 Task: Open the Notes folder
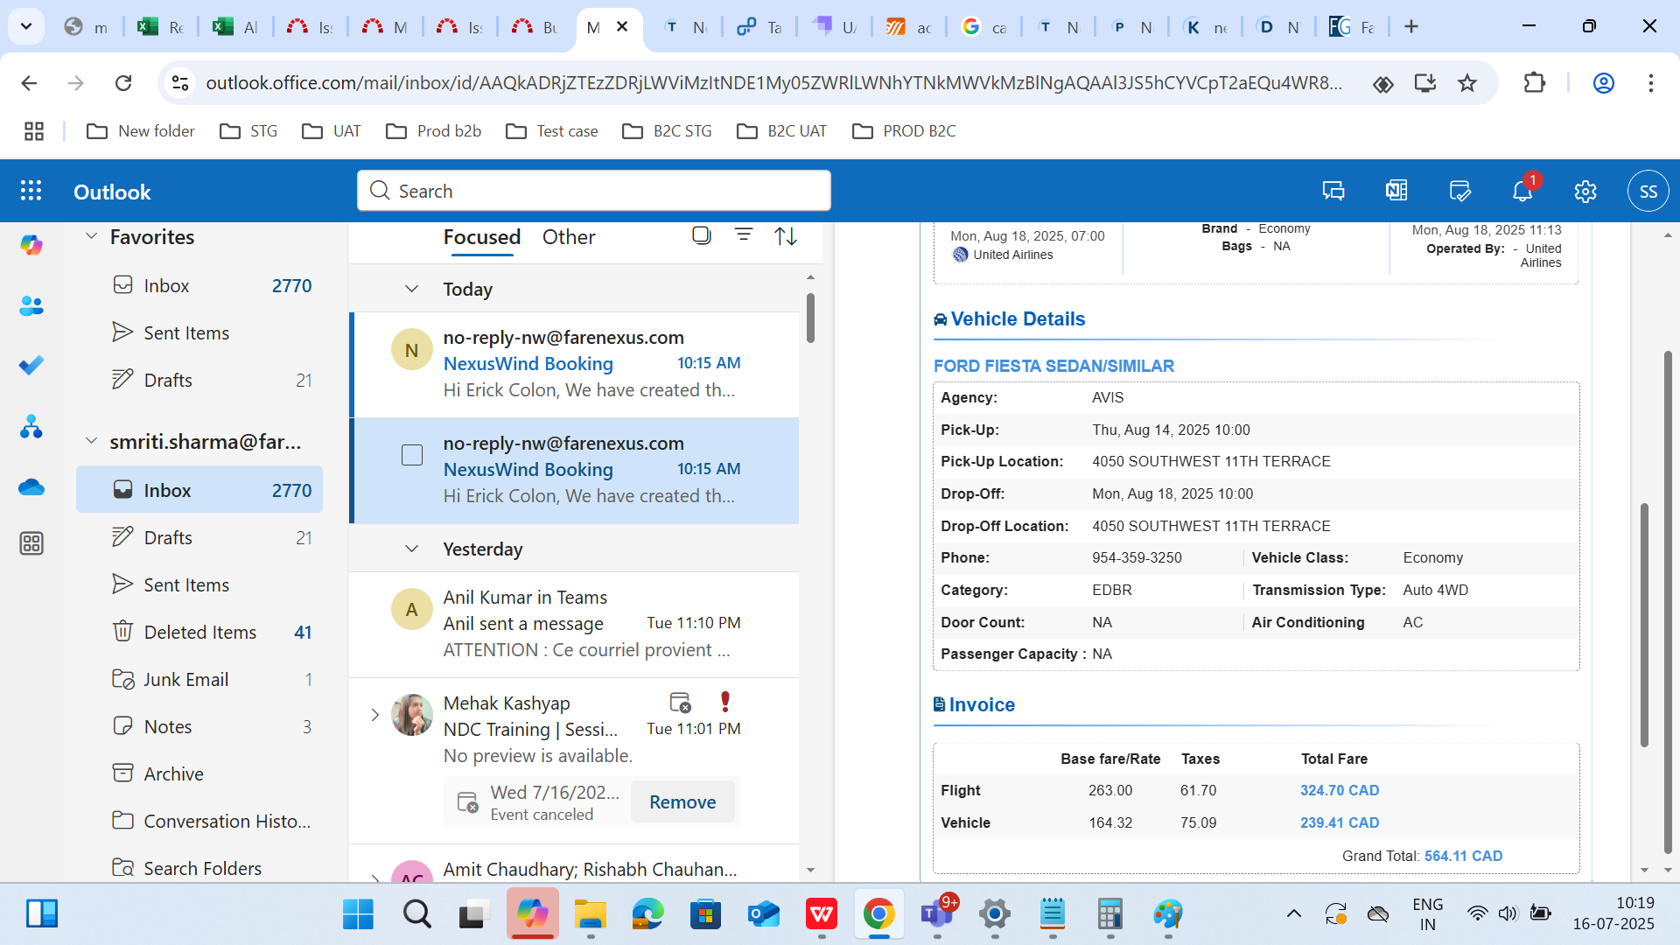(199, 726)
